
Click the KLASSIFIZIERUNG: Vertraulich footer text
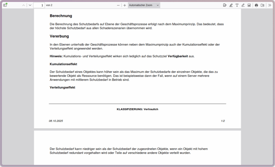coord(137,109)
